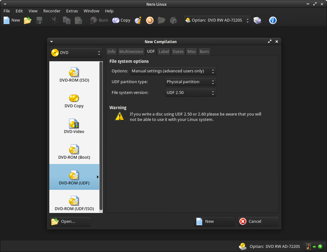Screen dimensions: 327x252
Task: Open the Nero Linux window menu arrow
Action: [5, 4]
